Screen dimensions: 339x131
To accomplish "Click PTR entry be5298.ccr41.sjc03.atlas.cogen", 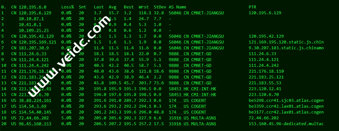I will [x=286, y=100].
